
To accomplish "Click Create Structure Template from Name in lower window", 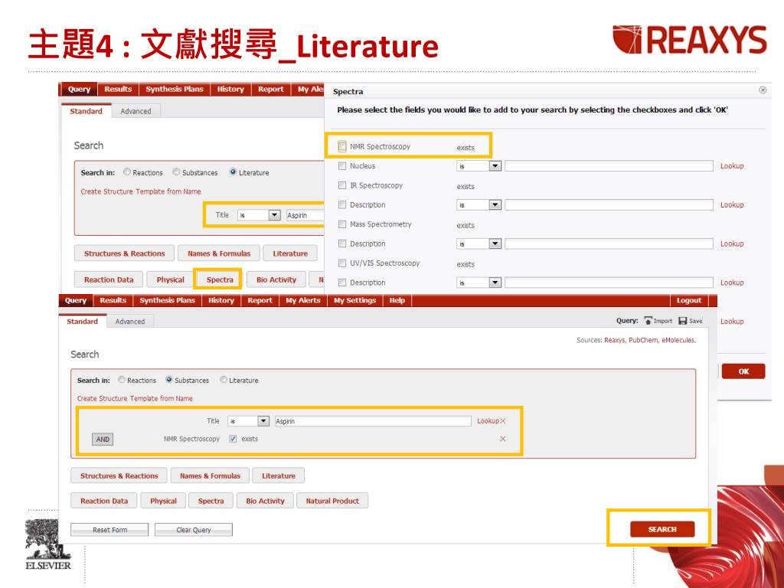I will tap(135, 398).
